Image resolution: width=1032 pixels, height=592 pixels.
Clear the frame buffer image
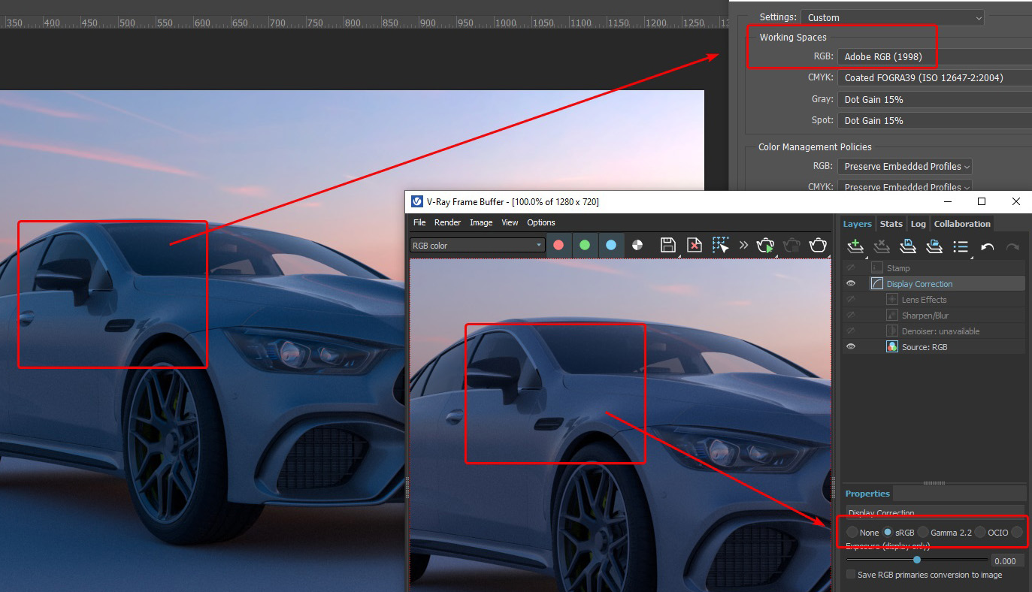point(695,245)
